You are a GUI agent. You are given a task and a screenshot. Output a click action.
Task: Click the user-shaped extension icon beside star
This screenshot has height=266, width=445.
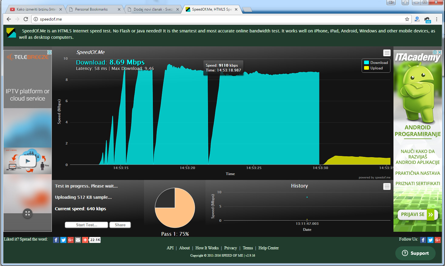[x=417, y=19]
